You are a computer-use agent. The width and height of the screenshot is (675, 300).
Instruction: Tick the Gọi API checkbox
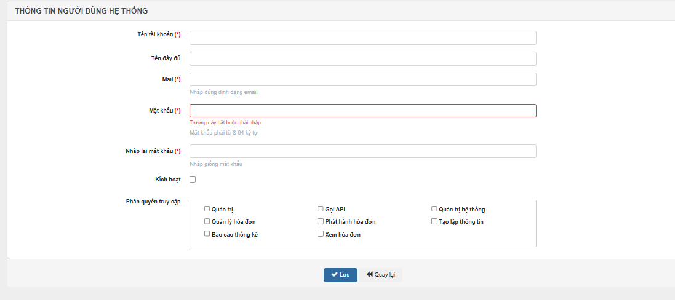click(321, 209)
